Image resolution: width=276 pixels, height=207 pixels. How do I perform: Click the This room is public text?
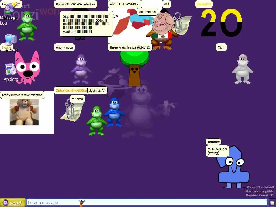pos(260,191)
